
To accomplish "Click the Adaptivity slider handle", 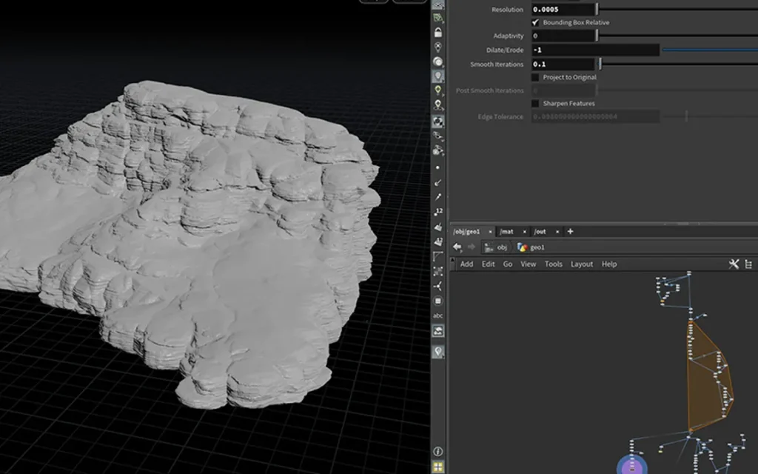I will 597,36.
